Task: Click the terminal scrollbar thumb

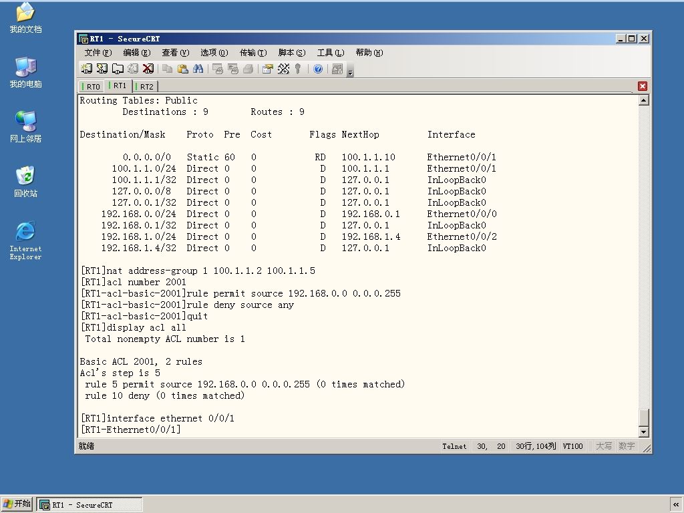Action: pyautogui.click(x=643, y=417)
